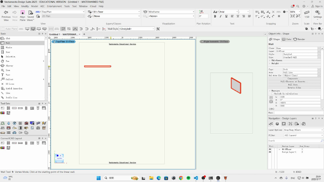Activate the Double Line tool
Image resolution: width=324 pixels, height=182 pixels.
[x=11, y=97]
